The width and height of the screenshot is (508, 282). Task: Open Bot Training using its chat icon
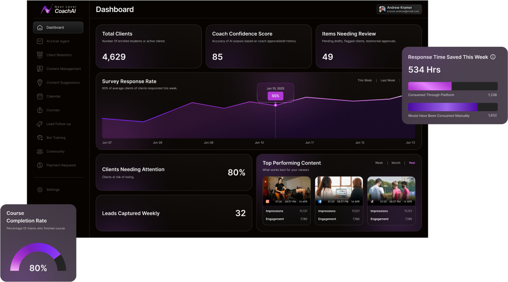(x=40, y=138)
